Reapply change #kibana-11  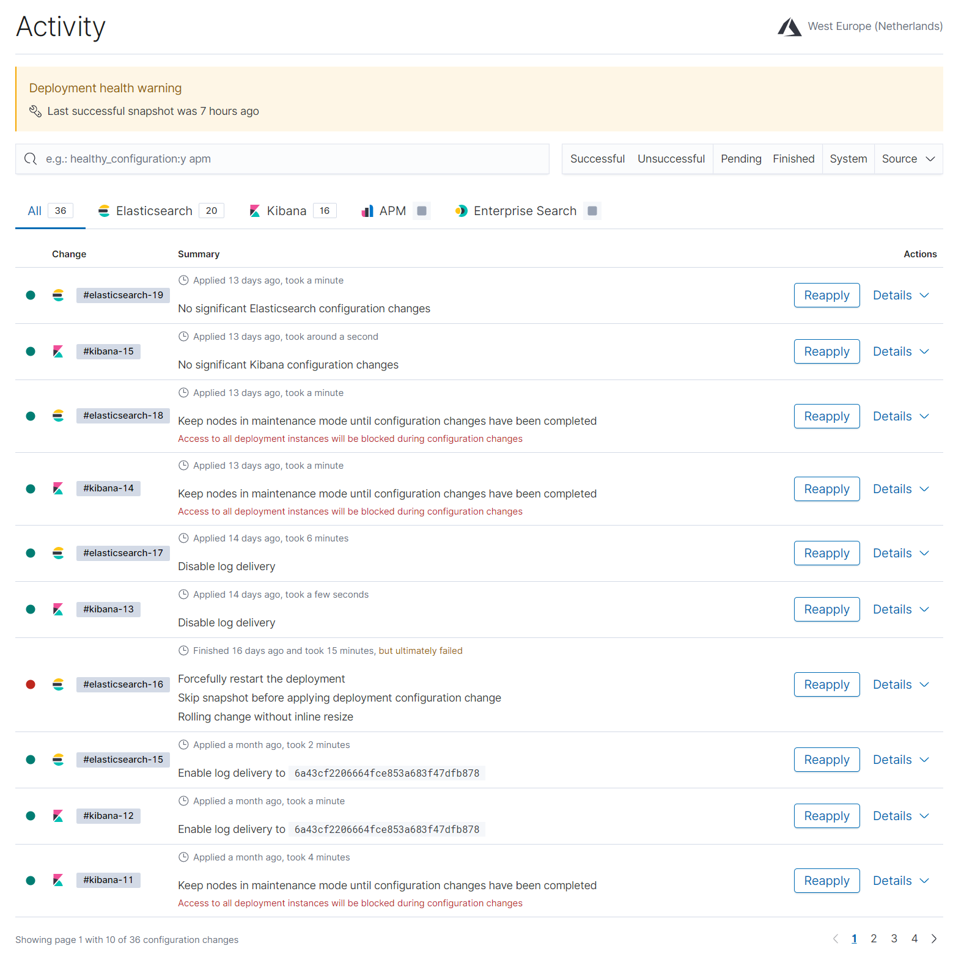coord(826,881)
